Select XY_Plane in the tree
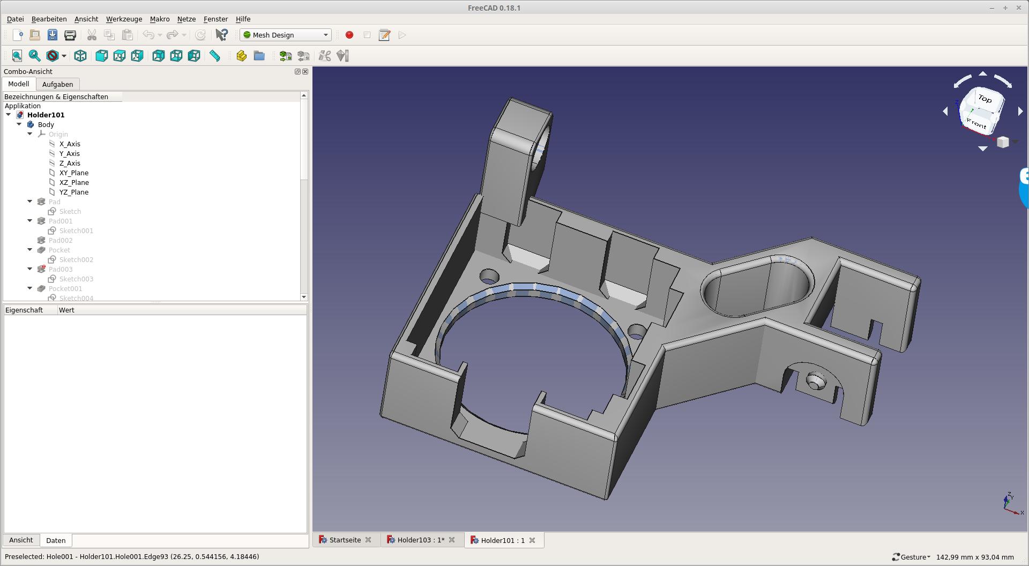 74,173
